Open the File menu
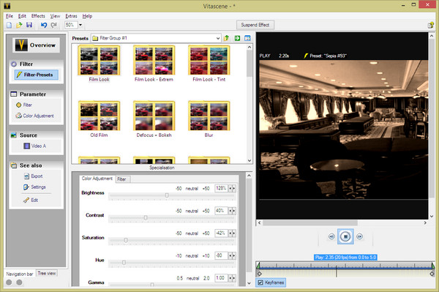Screen dimensions: 439x292 (10, 16)
